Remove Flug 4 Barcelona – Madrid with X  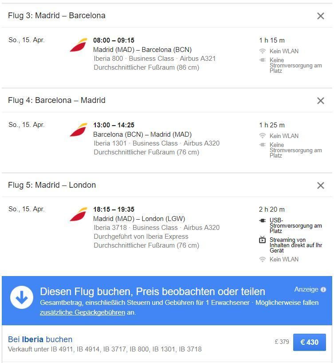[x=321, y=101]
